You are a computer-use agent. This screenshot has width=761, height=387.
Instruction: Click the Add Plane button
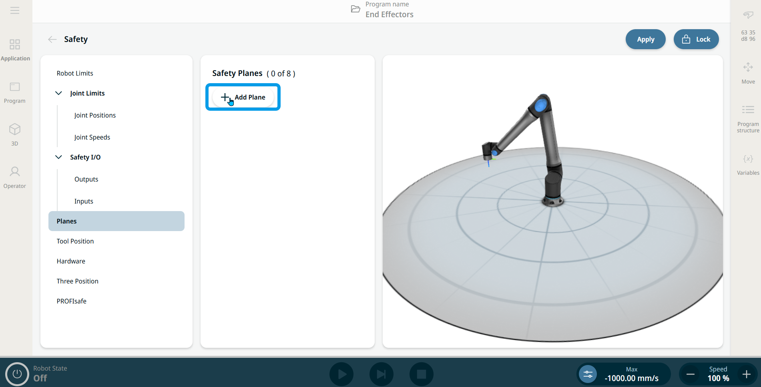(x=243, y=97)
